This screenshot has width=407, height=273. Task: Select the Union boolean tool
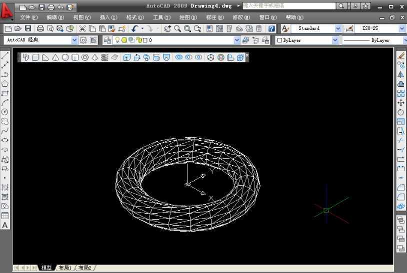click(x=179, y=57)
